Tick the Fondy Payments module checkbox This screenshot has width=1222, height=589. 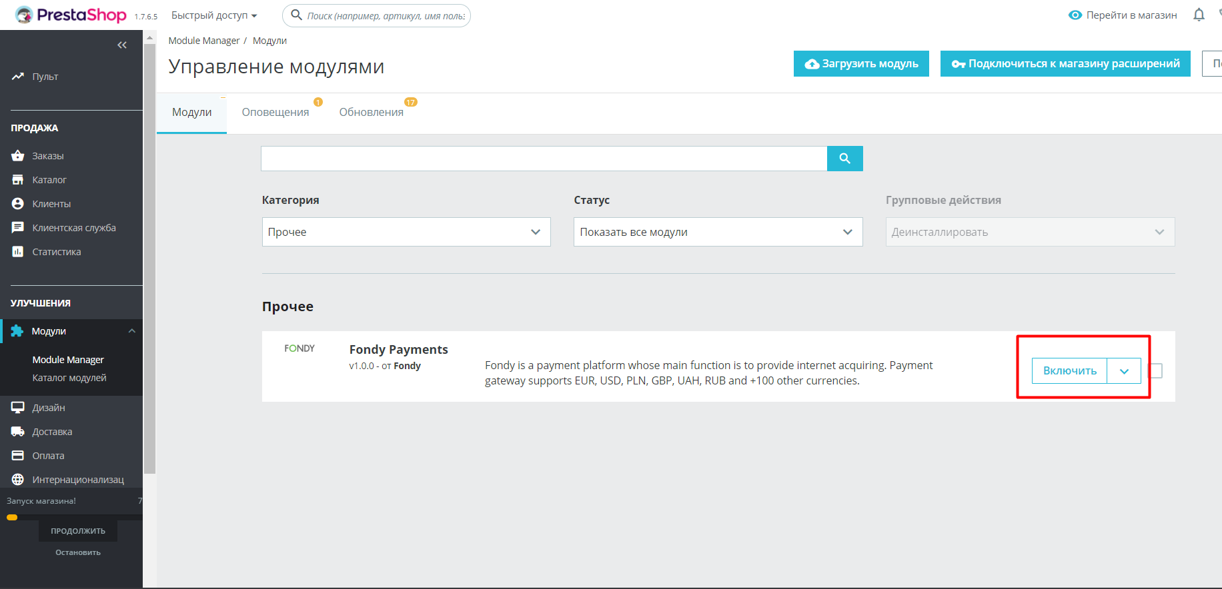(1156, 370)
